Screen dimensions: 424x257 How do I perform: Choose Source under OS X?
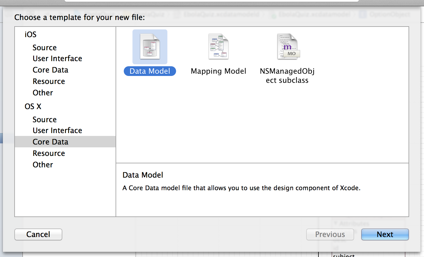[x=45, y=120]
